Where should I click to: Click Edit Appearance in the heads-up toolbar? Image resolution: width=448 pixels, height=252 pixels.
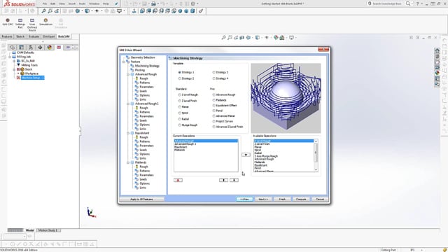276,37
